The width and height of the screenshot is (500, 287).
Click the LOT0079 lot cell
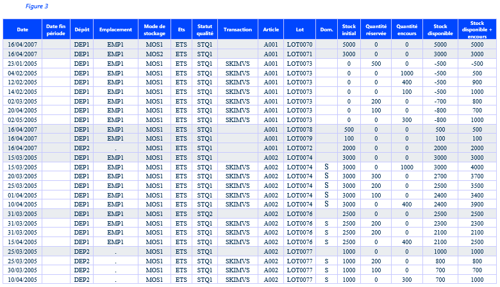299,138
